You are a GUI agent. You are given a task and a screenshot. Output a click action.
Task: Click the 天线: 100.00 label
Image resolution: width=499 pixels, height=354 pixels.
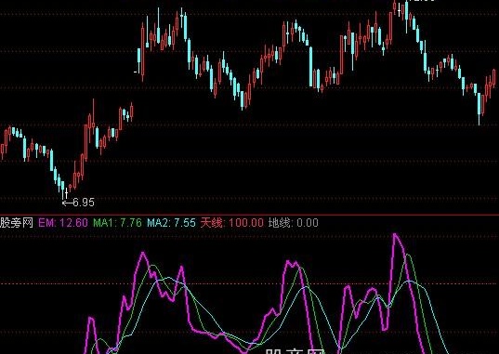coord(232,222)
